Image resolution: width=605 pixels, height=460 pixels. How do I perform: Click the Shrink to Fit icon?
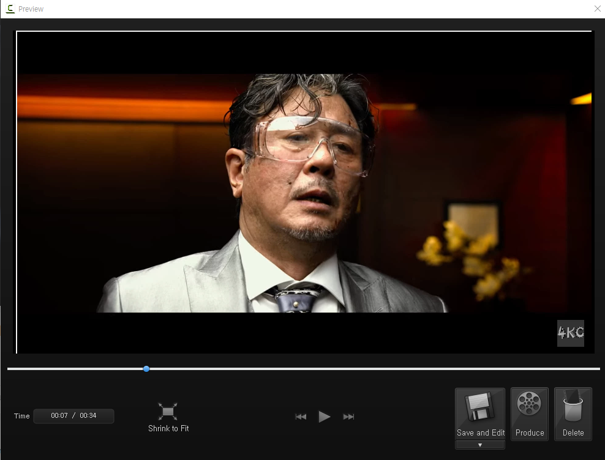[x=168, y=412]
